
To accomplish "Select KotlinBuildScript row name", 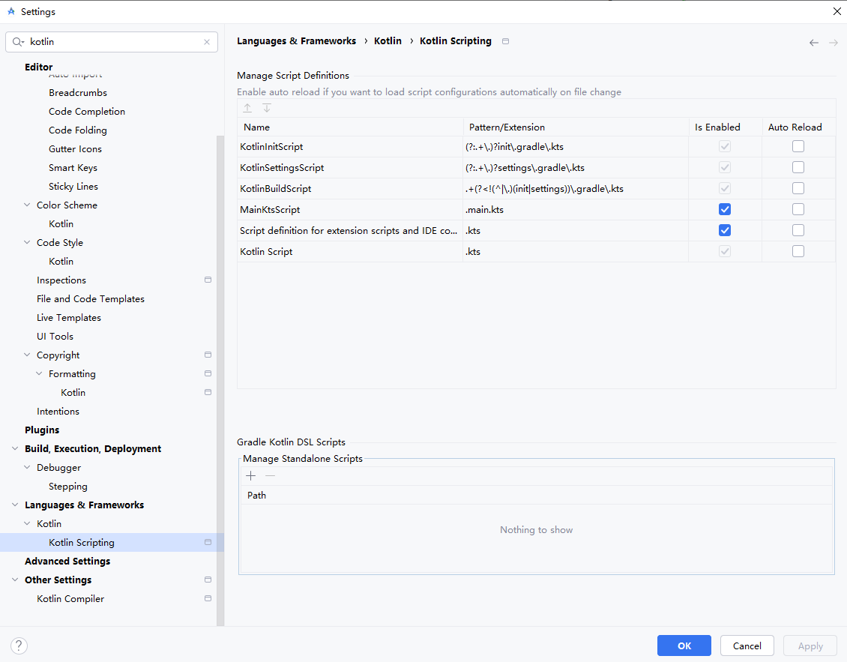I will (276, 189).
